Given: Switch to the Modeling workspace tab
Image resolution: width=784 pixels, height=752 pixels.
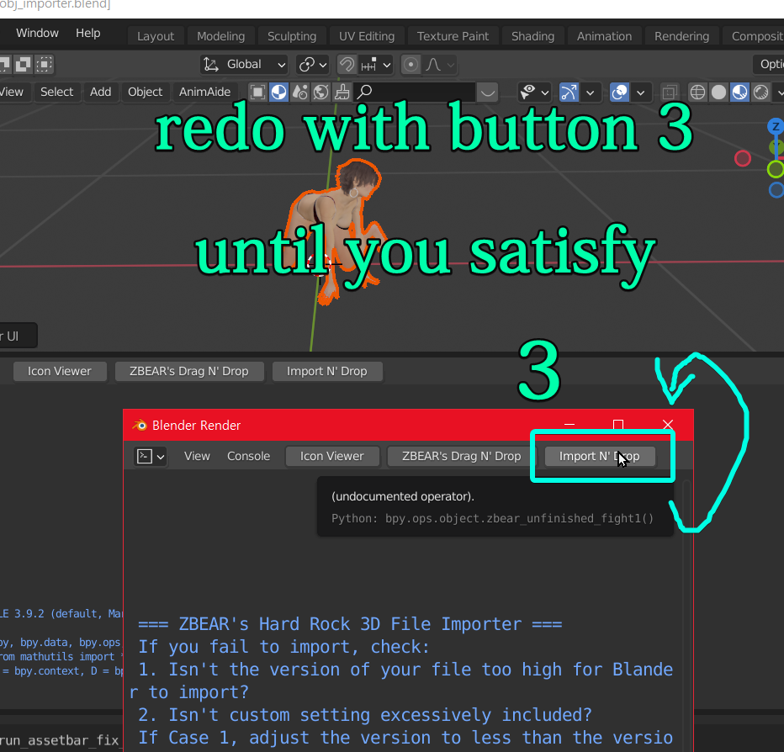Looking at the screenshot, I should [x=220, y=36].
